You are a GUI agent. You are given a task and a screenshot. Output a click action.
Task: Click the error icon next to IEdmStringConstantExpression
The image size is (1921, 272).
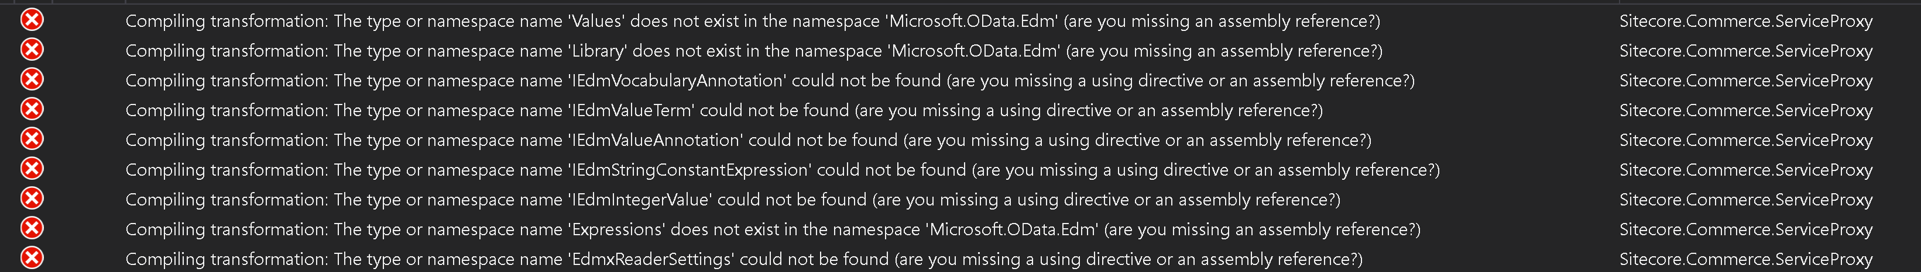[x=32, y=169]
